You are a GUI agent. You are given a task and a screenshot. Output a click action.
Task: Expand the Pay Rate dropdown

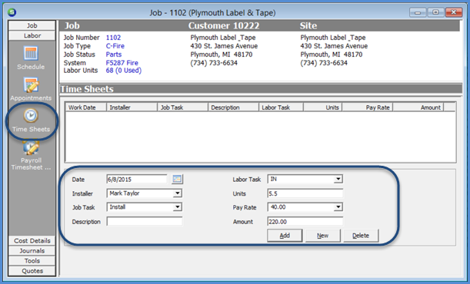pos(338,207)
